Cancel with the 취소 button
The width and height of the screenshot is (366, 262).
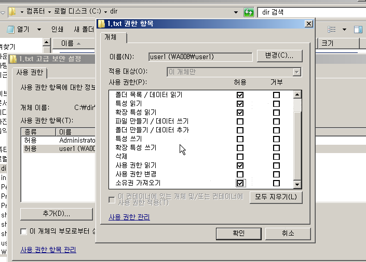288,233
